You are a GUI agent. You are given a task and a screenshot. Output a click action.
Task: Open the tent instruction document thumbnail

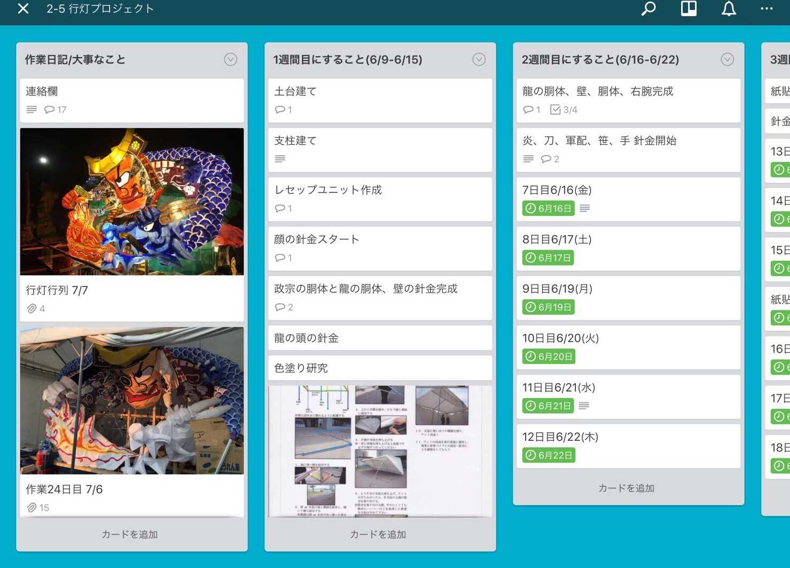pyautogui.click(x=380, y=452)
